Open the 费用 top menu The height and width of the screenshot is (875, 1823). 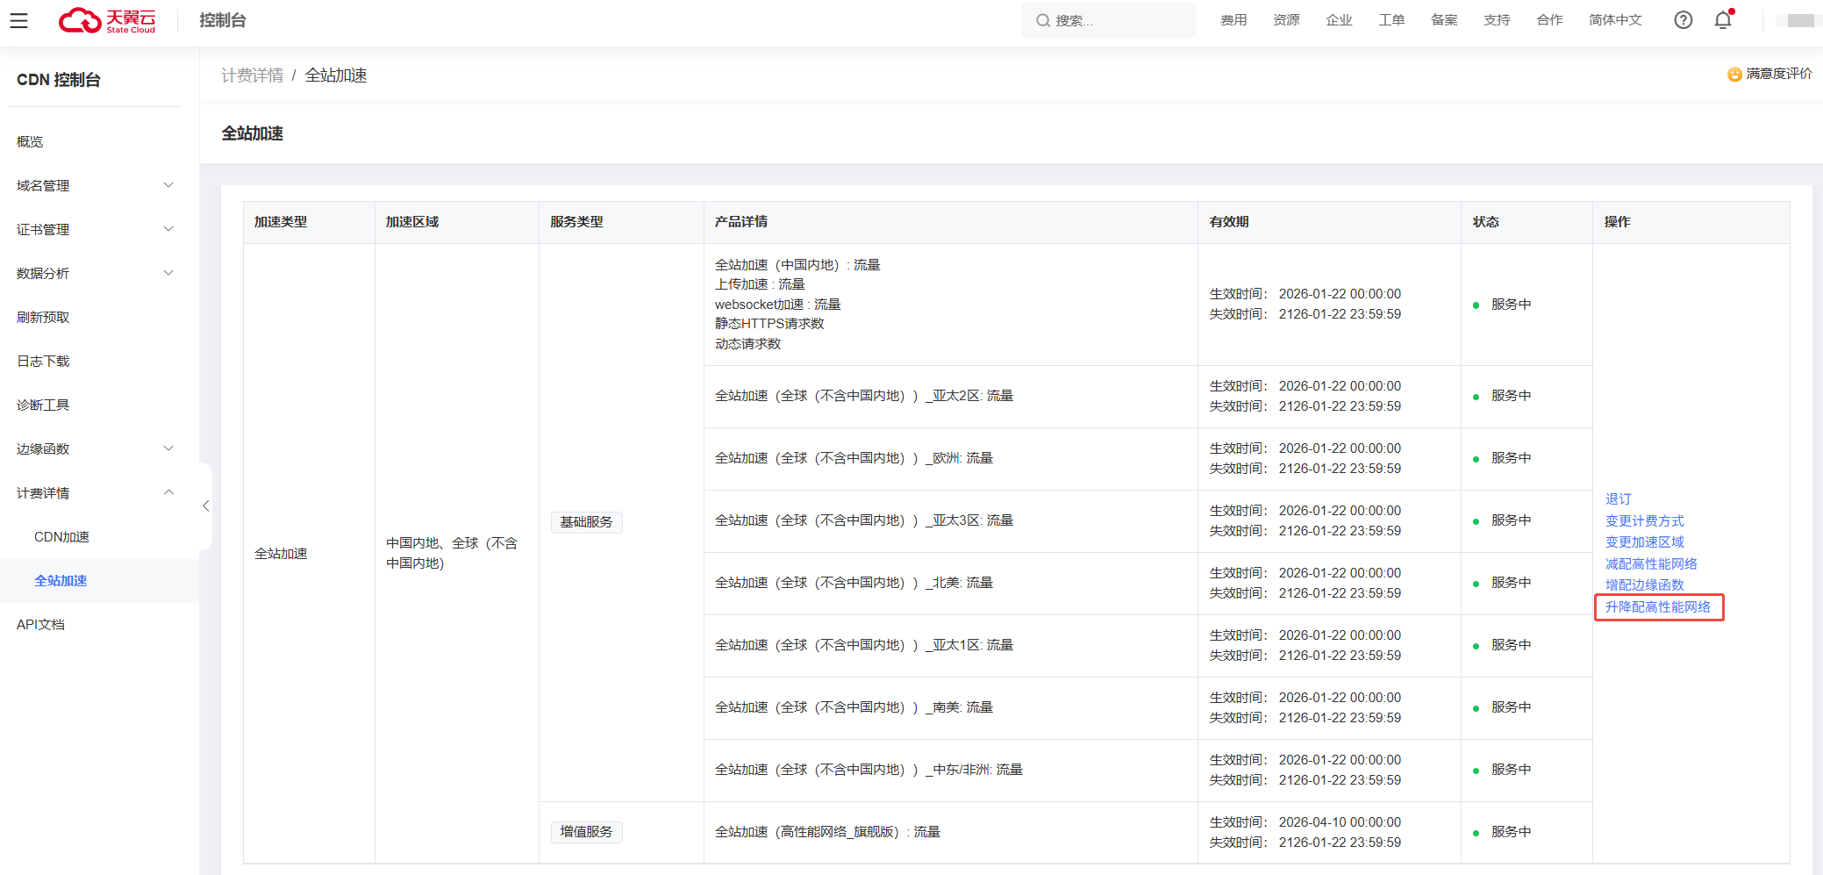click(x=1233, y=20)
